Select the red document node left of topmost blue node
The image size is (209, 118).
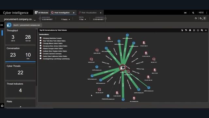tap(109, 38)
